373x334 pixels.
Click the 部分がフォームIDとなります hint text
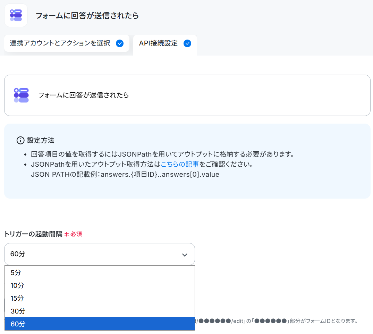coord(323,321)
